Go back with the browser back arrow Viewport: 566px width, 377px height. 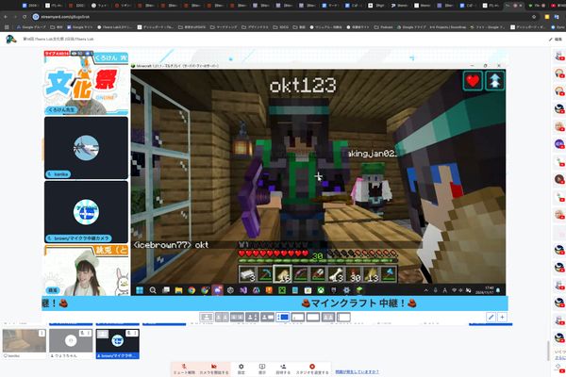point(6,17)
